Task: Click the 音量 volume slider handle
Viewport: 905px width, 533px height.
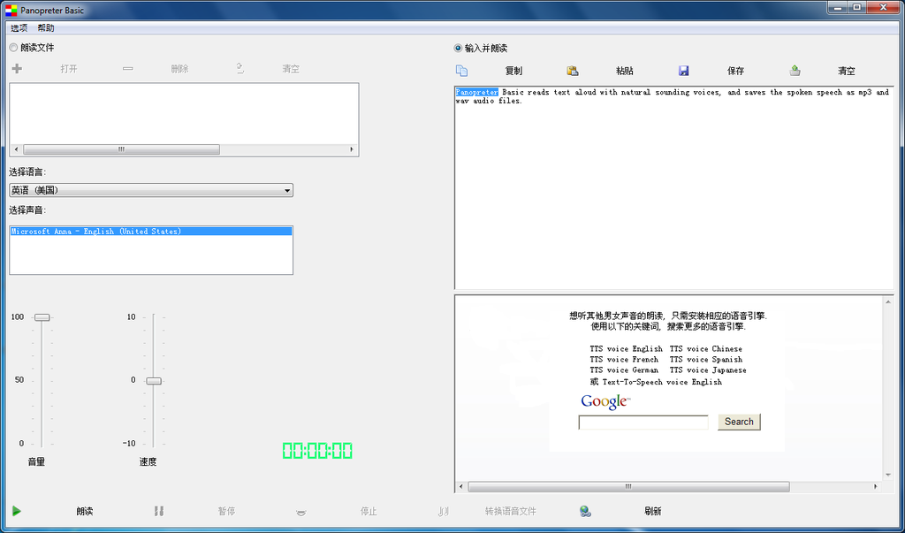Action: tap(42, 317)
